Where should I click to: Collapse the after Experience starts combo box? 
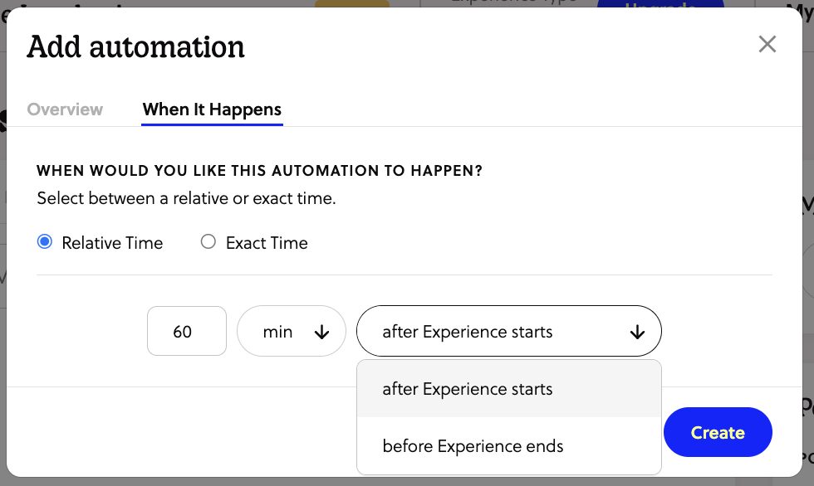tap(508, 332)
